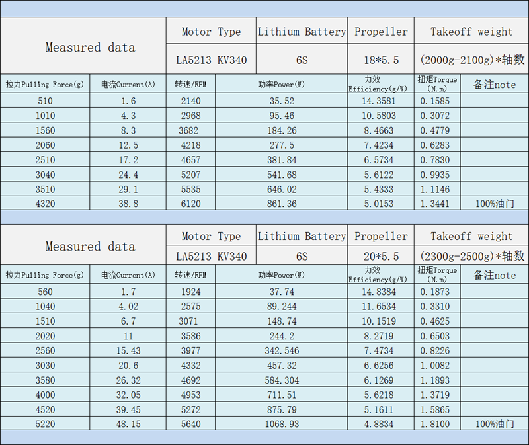Select torque value 0.3310
529x445 pixels.
437,306
